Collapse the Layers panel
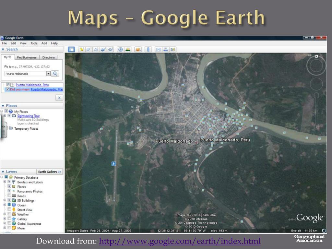This screenshot has width=332, height=249. pos(3,172)
